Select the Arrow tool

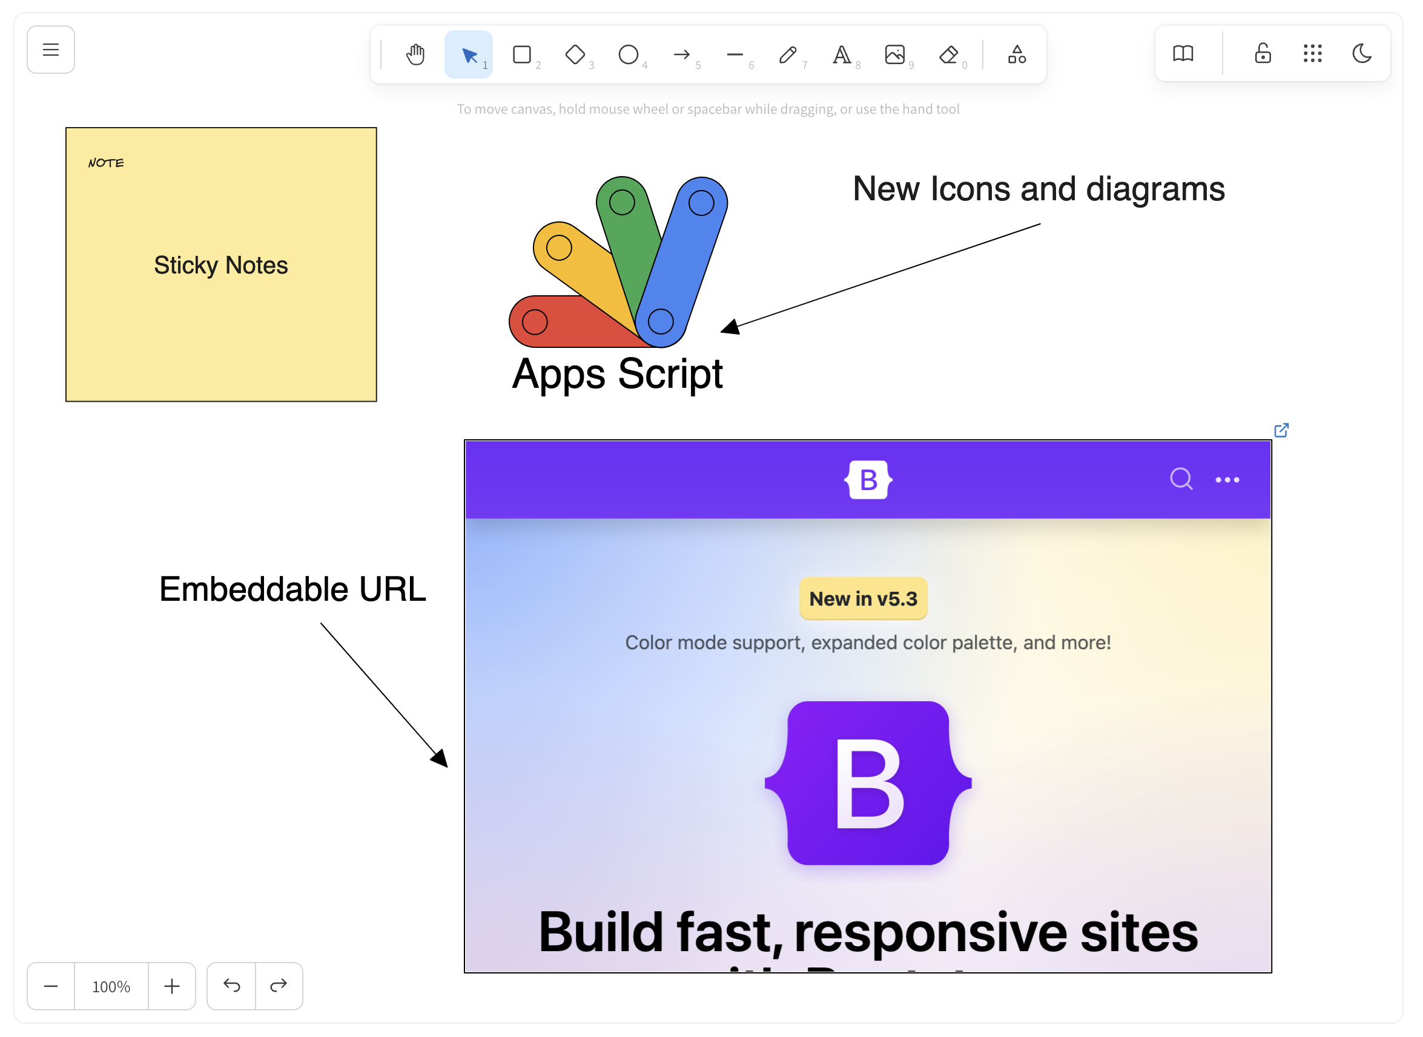pos(682,54)
